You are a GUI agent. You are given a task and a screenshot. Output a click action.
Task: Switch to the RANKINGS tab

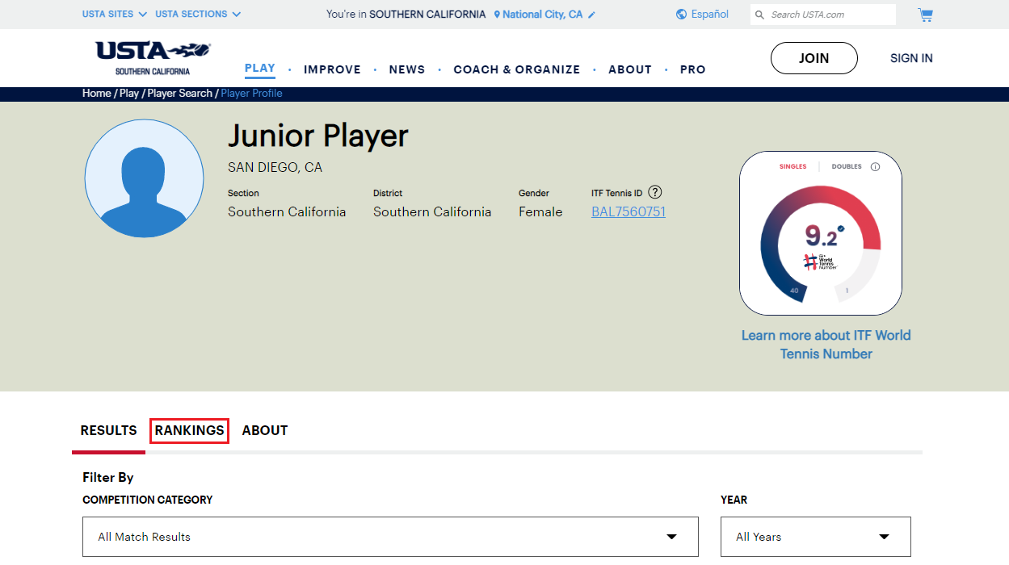[x=188, y=430]
